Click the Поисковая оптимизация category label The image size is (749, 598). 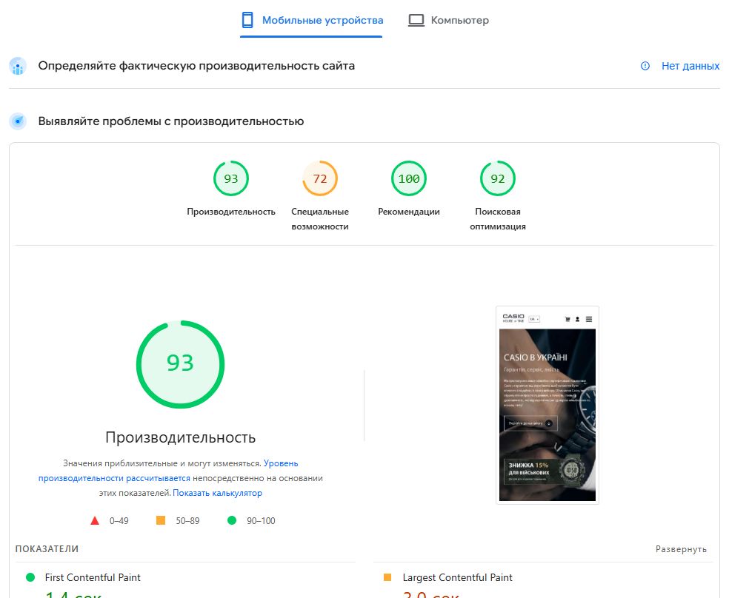coord(498,219)
